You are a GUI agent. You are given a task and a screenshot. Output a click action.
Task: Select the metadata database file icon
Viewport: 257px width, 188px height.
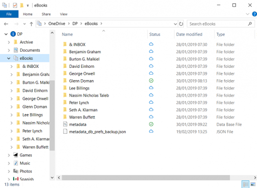coord(65,124)
